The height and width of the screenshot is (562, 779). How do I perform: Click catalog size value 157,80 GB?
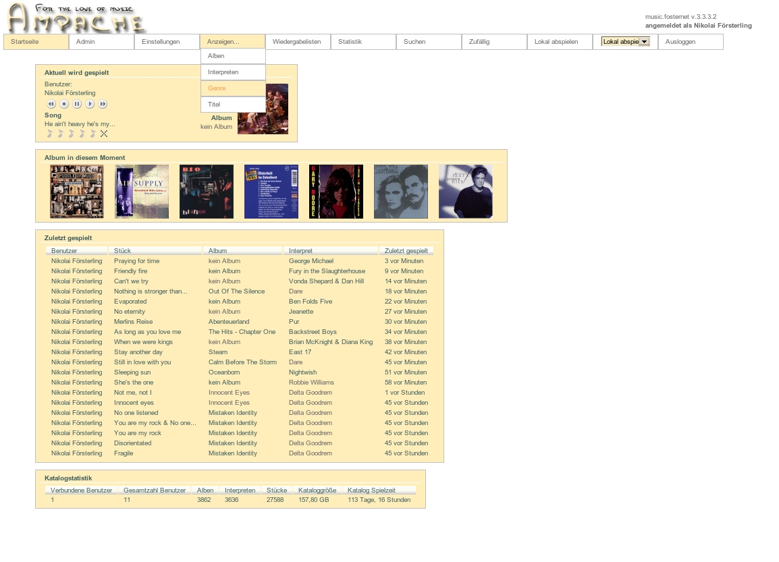click(313, 500)
